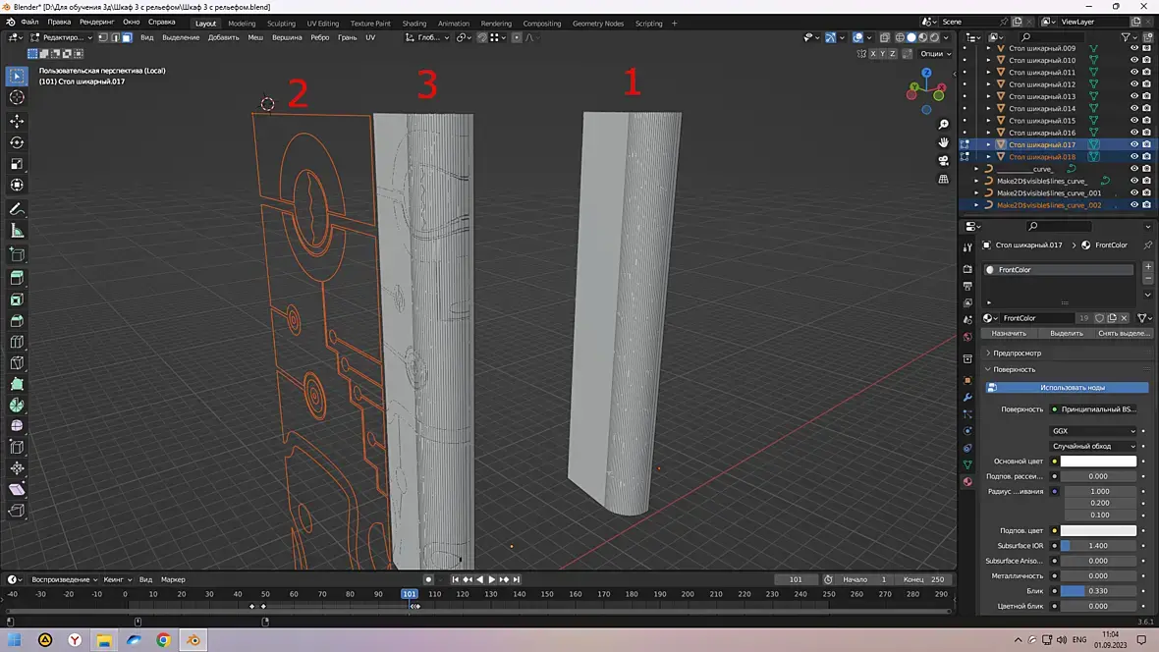
Task: Open the Случайный обход subsurface dropdown
Action: pos(1093,446)
